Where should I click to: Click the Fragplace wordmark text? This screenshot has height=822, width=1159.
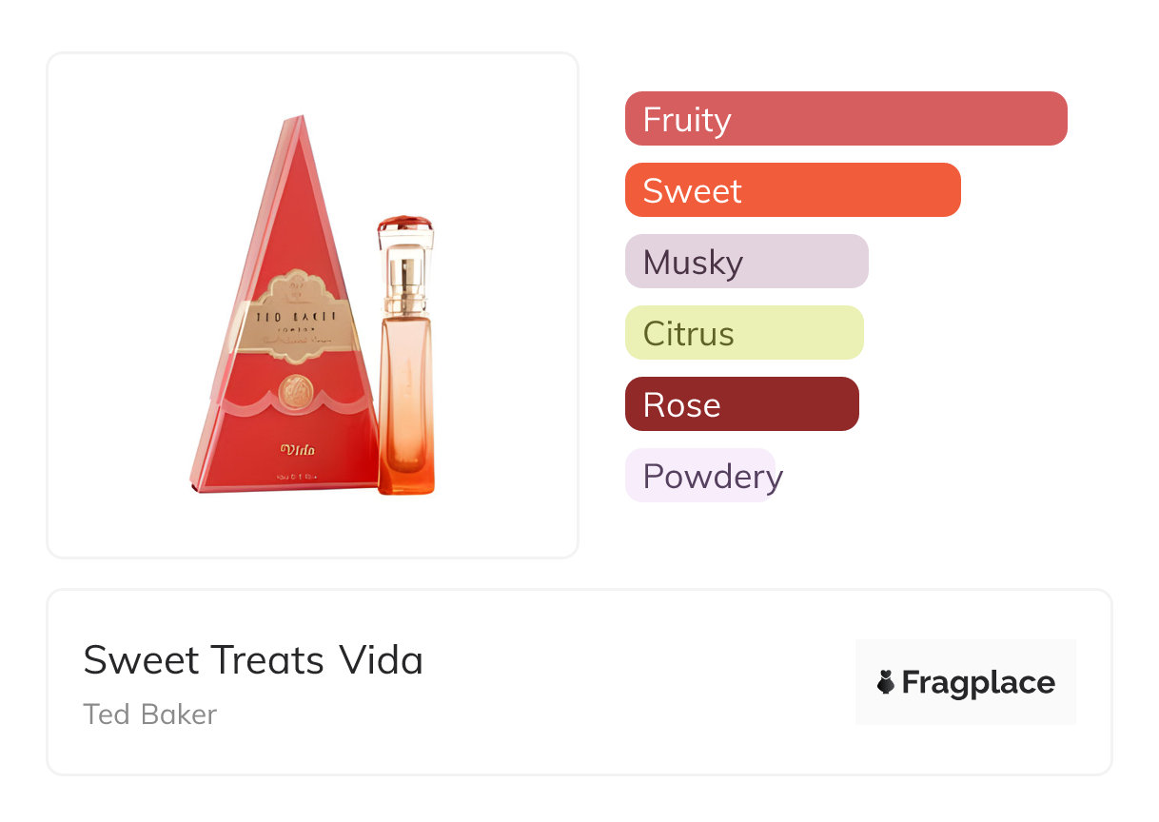click(x=978, y=682)
